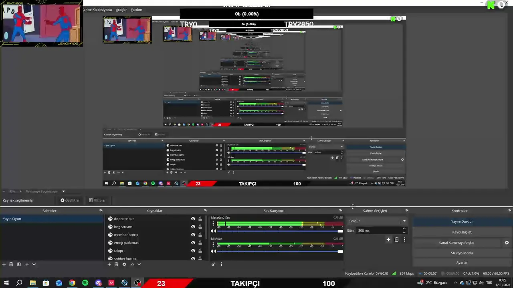Delete selected scene with trash icon
The width and height of the screenshot is (513, 288).
pos(11,264)
